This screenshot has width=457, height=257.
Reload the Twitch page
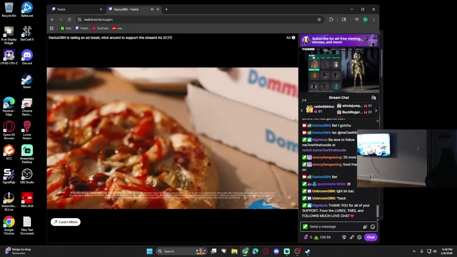69,20
